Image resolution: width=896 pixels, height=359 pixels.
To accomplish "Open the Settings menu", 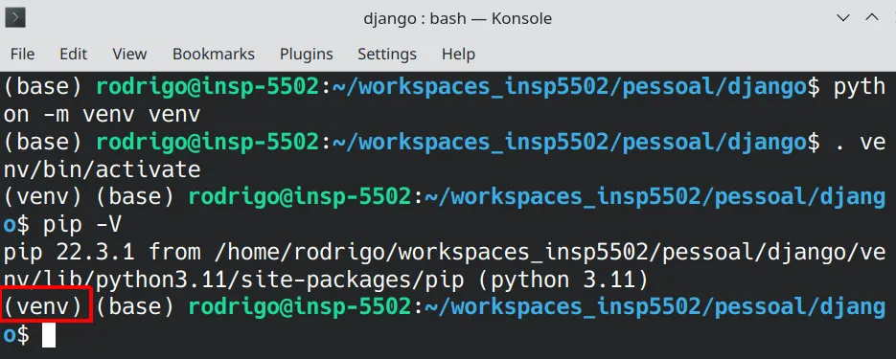I will tap(387, 55).
